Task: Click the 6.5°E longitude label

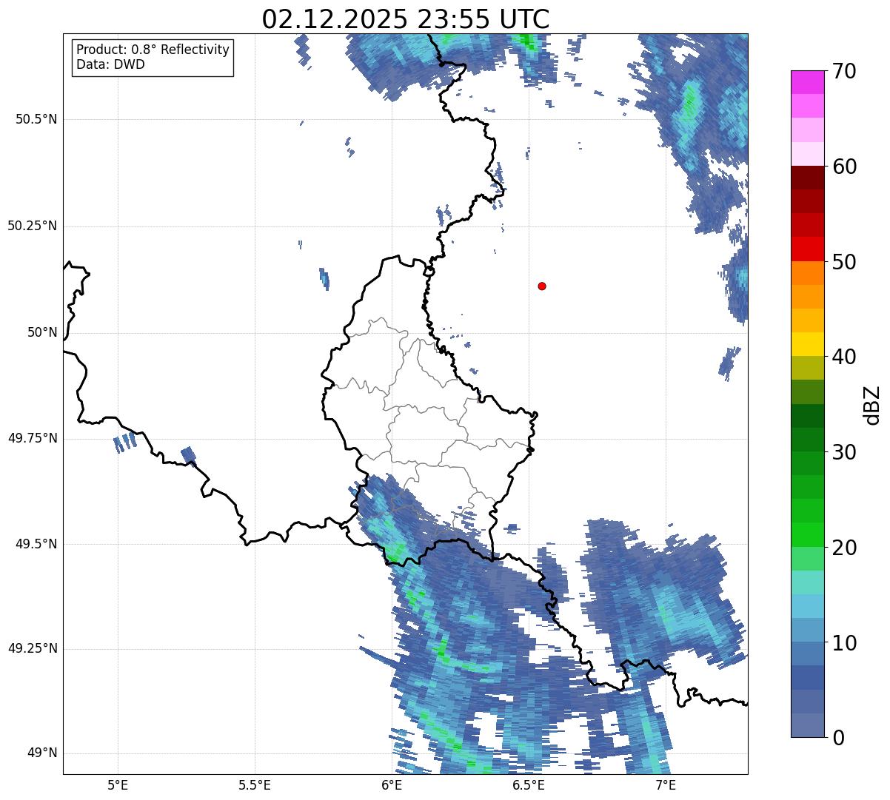Action: [x=529, y=784]
